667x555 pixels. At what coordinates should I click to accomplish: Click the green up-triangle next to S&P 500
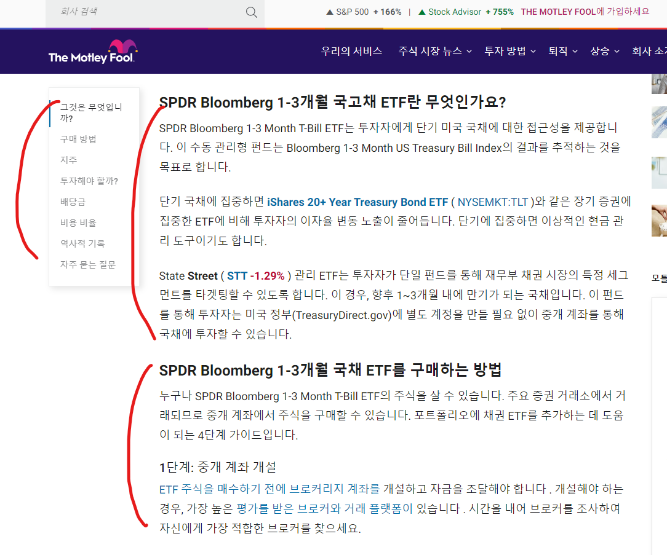[330, 10]
